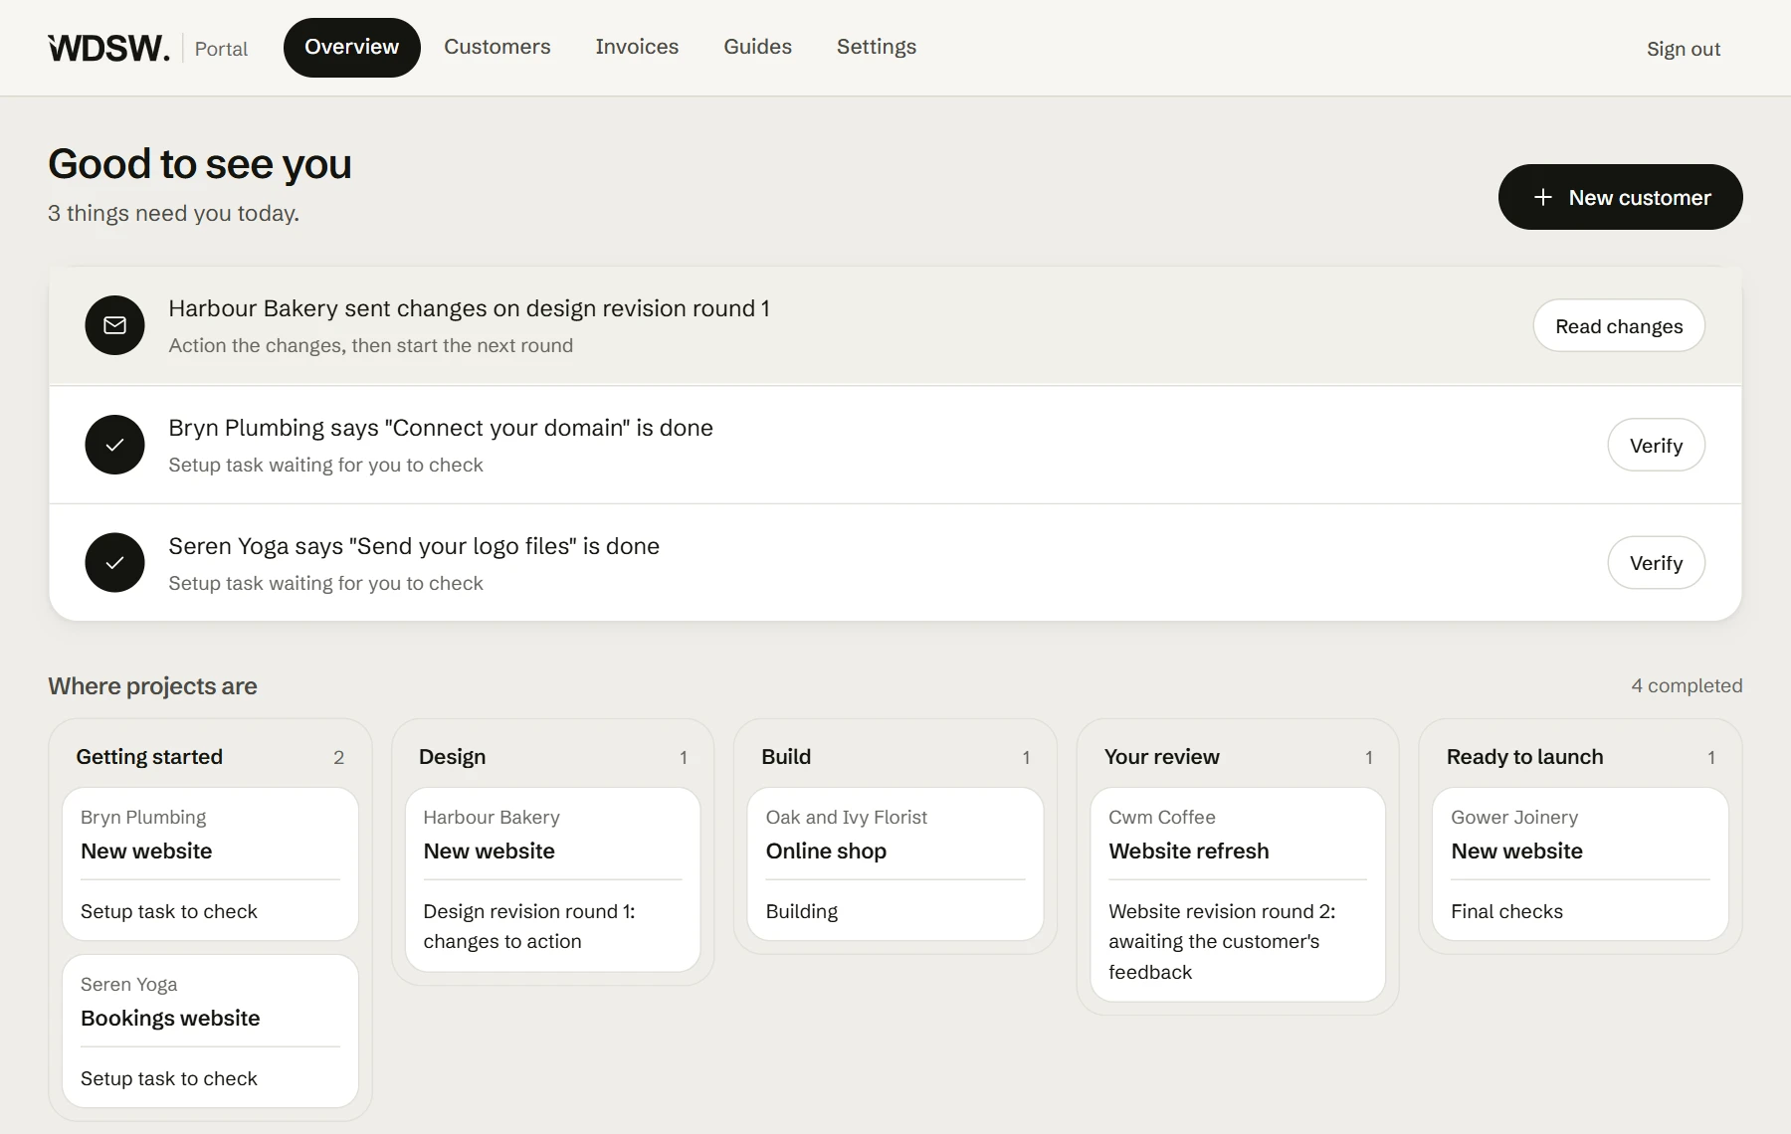Click the Where projects are heading
This screenshot has width=1791, height=1134.
coord(152,686)
